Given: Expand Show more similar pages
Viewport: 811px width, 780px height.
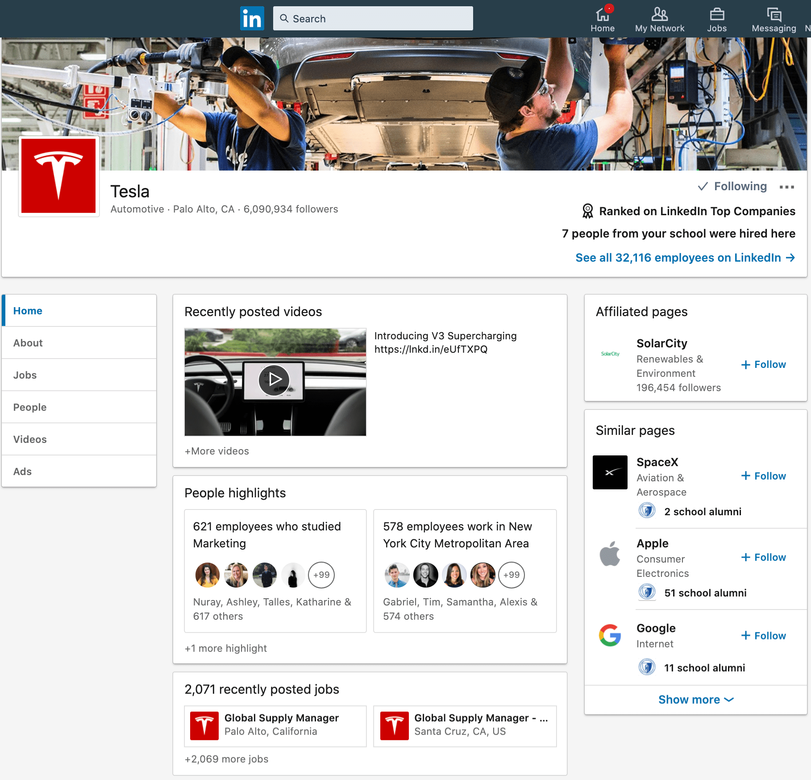Looking at the screenshot, I should [x=695, y=700].
